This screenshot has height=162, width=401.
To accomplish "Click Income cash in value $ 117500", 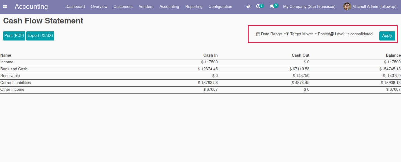I will coord(210,62).
